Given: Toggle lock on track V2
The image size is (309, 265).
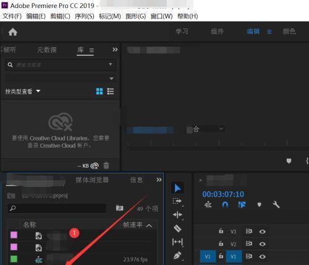Looking at the screenshot, I should click(221, 243).
